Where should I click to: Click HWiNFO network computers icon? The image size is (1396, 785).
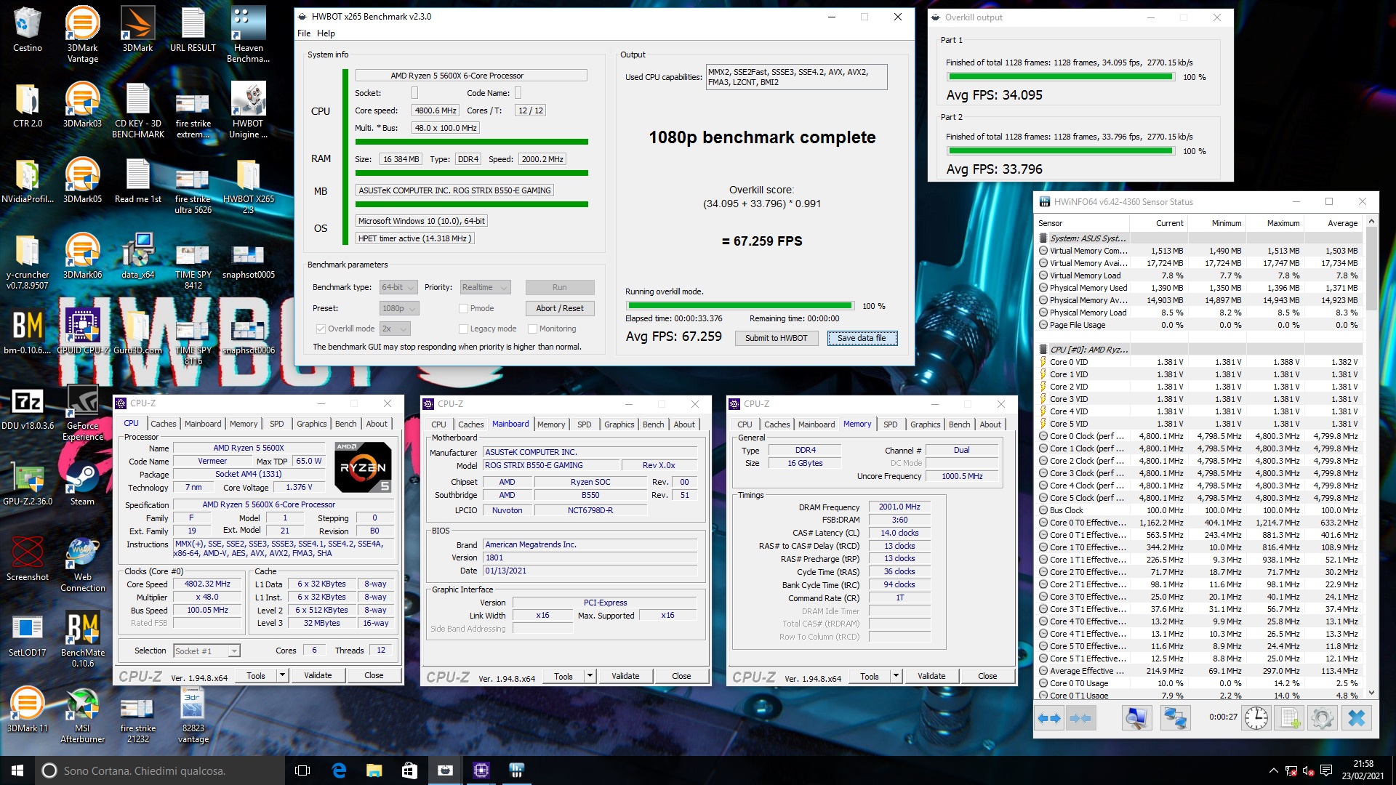(x=1175, y=718)
